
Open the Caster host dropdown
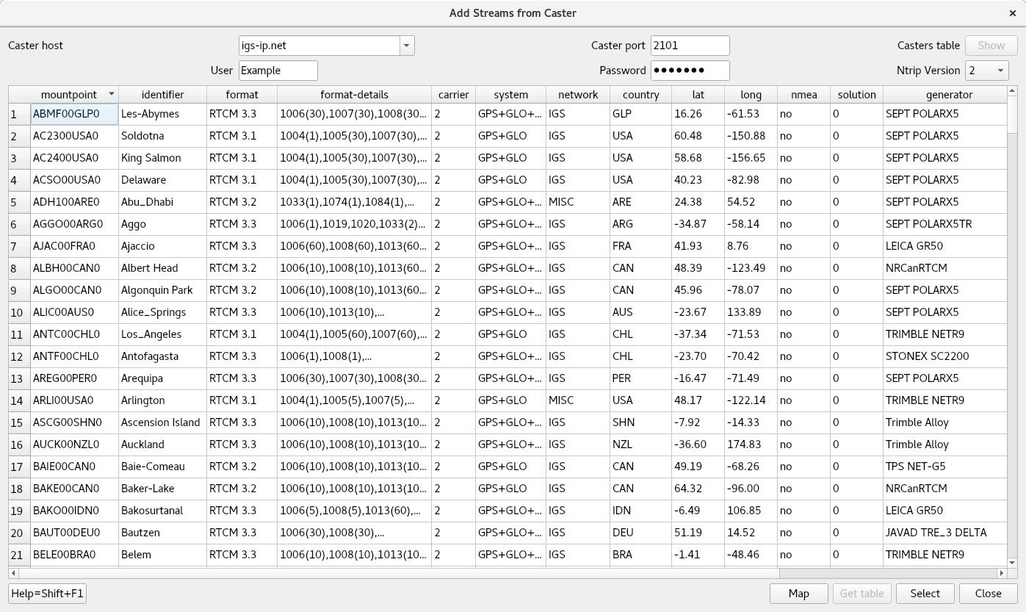pos(407,46)
